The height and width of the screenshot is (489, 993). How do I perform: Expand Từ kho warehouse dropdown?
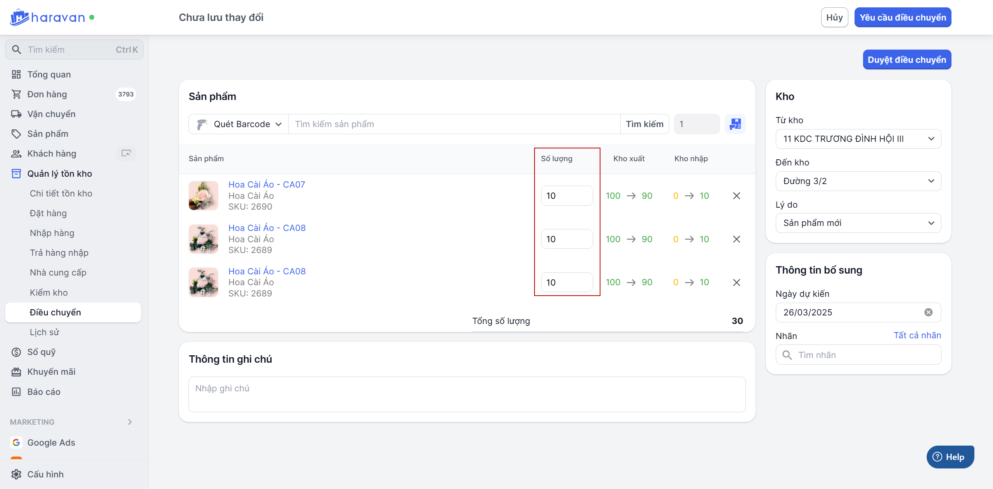tap(858, 139)
